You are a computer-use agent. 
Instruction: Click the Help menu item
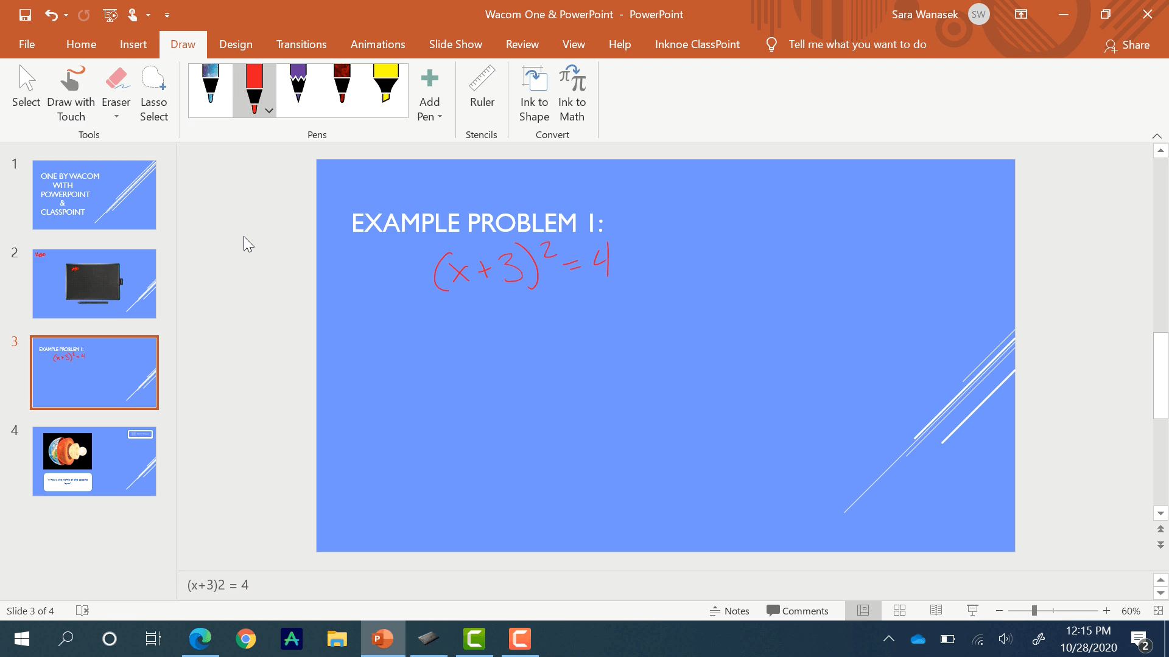click(619, 44)
